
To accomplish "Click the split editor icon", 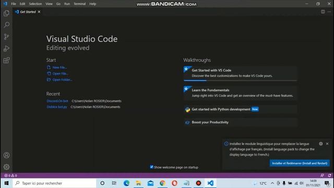I will click(323, 11).
